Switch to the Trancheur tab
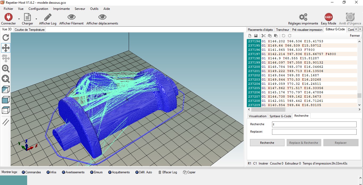363x185 pixels. click(x=282, y=30)
